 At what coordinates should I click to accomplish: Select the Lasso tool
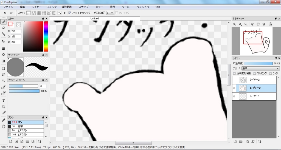coord(3,75)
